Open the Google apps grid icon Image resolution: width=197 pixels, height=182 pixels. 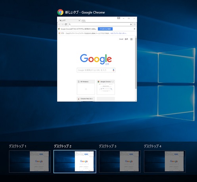131,39
